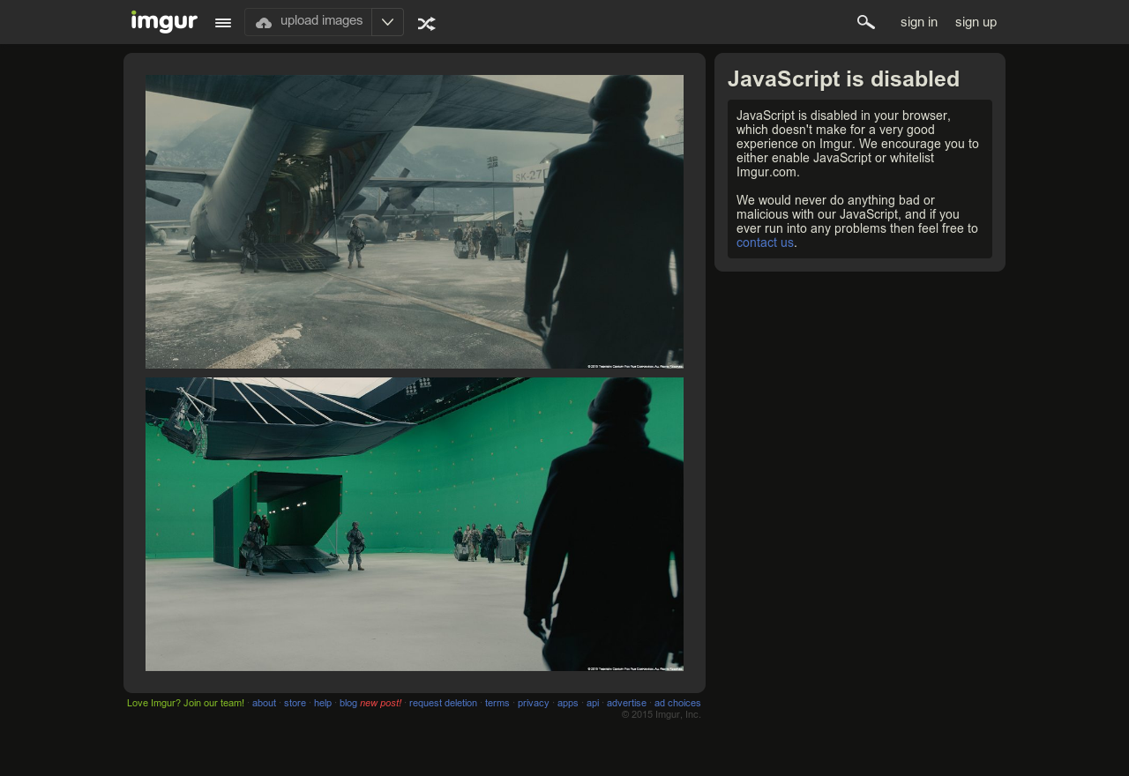Open the search magnifier icon
Screen dimensions: 1129x776
[866, 22]
